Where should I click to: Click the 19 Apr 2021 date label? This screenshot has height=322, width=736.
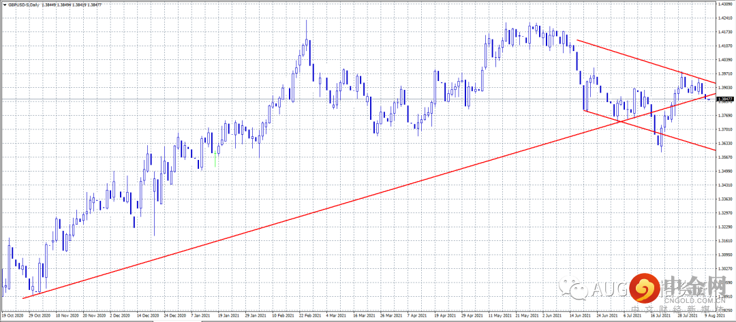click(445, 315)
